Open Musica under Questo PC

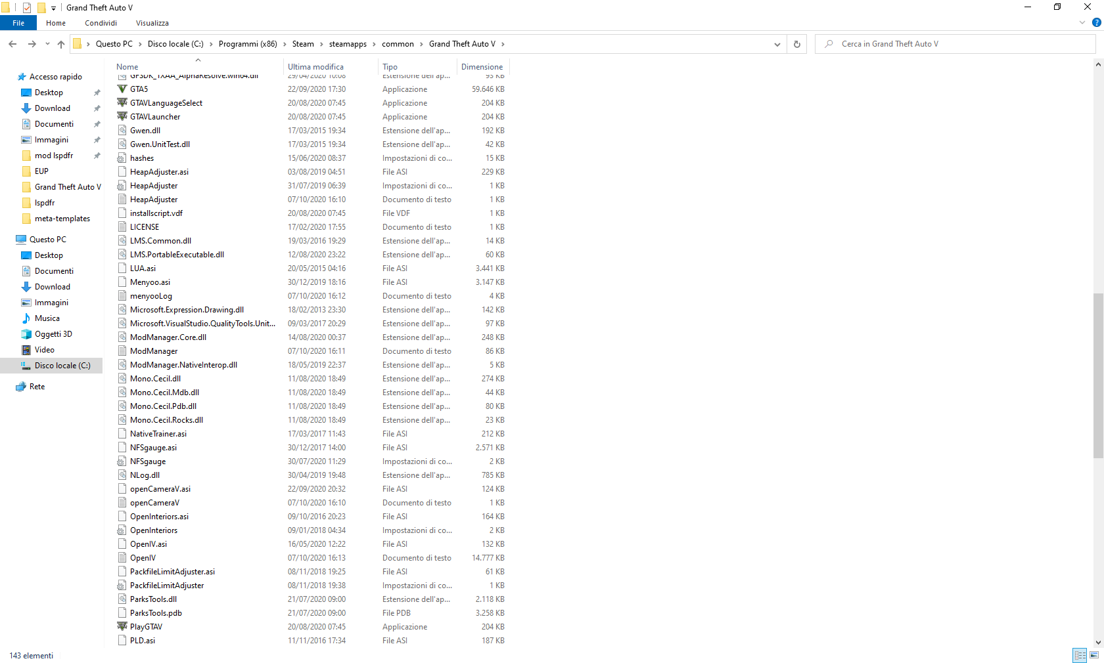click(x=47, y=318)
